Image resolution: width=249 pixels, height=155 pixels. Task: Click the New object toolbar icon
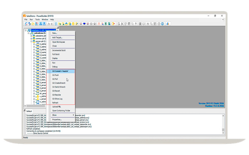[26, 24]
